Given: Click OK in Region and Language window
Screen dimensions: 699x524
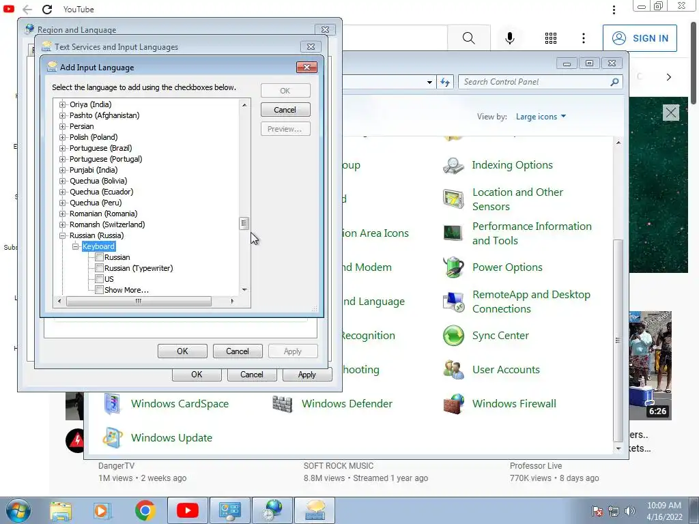Looking at the screenshot, I should pos(197,375).
